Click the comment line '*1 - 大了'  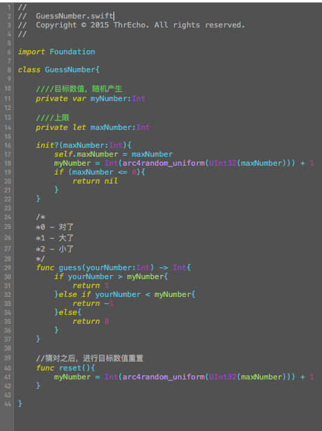click(x=54, y=238)
